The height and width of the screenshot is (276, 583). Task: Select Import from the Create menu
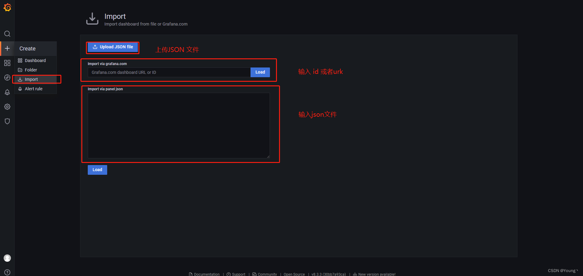36,79
